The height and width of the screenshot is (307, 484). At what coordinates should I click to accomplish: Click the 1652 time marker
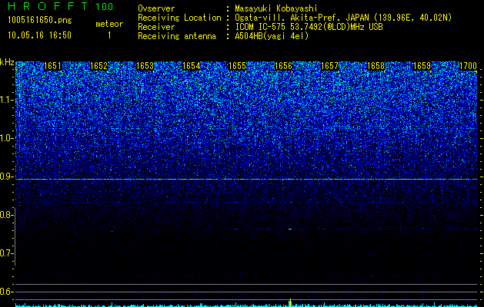pos(98,66)
